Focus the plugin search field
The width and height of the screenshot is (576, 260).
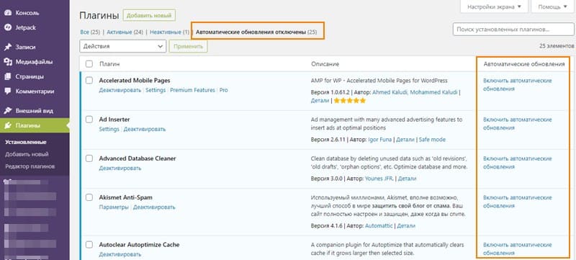click(x=513, y=29)
